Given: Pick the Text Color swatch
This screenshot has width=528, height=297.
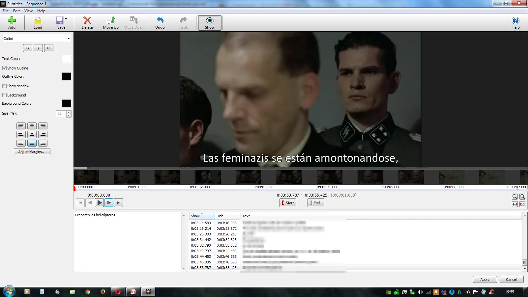Looking at the screenshot, I should pyautogui.click(x=66, y=59).
